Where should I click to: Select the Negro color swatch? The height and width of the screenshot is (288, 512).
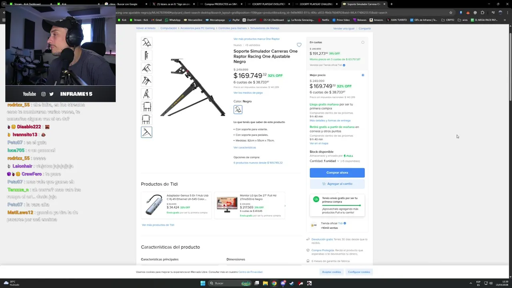click(238, 110)
